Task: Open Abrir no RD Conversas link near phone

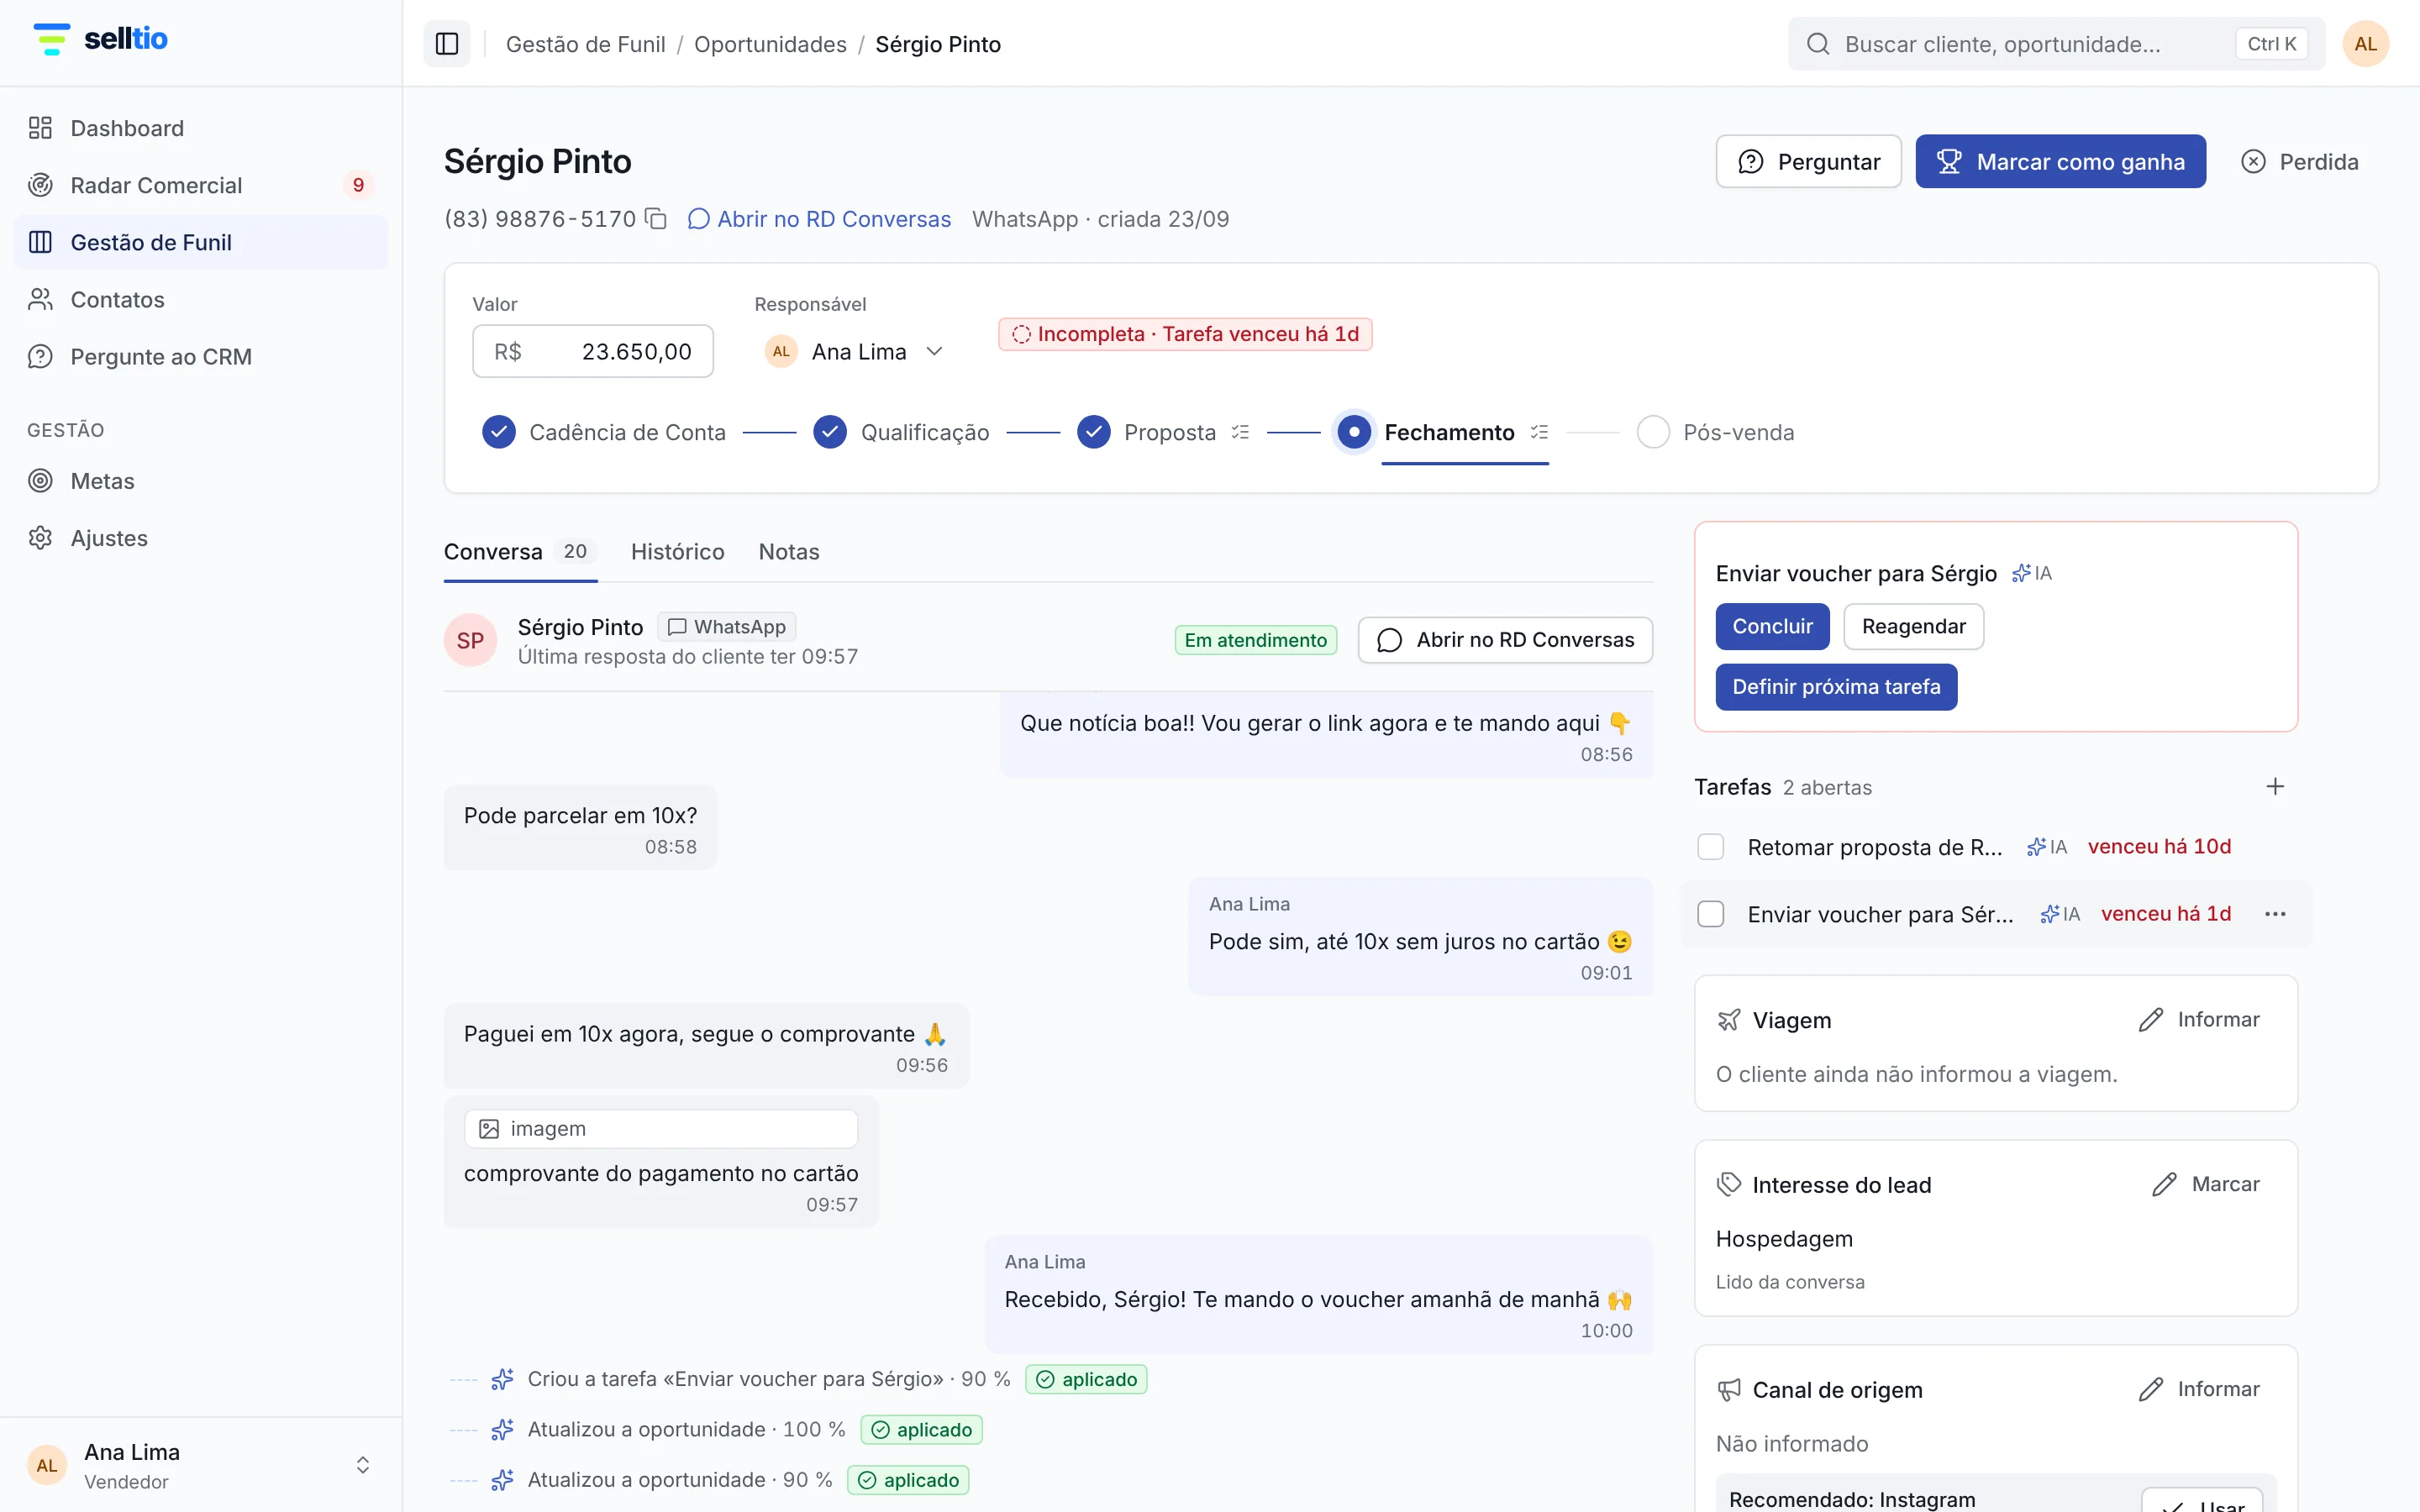Action: point(819,219)
